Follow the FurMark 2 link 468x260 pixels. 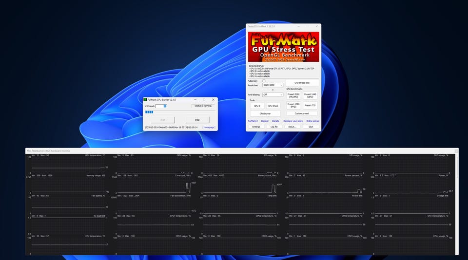pos(253,121)
